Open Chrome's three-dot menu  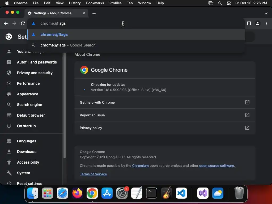coord(266,23)
